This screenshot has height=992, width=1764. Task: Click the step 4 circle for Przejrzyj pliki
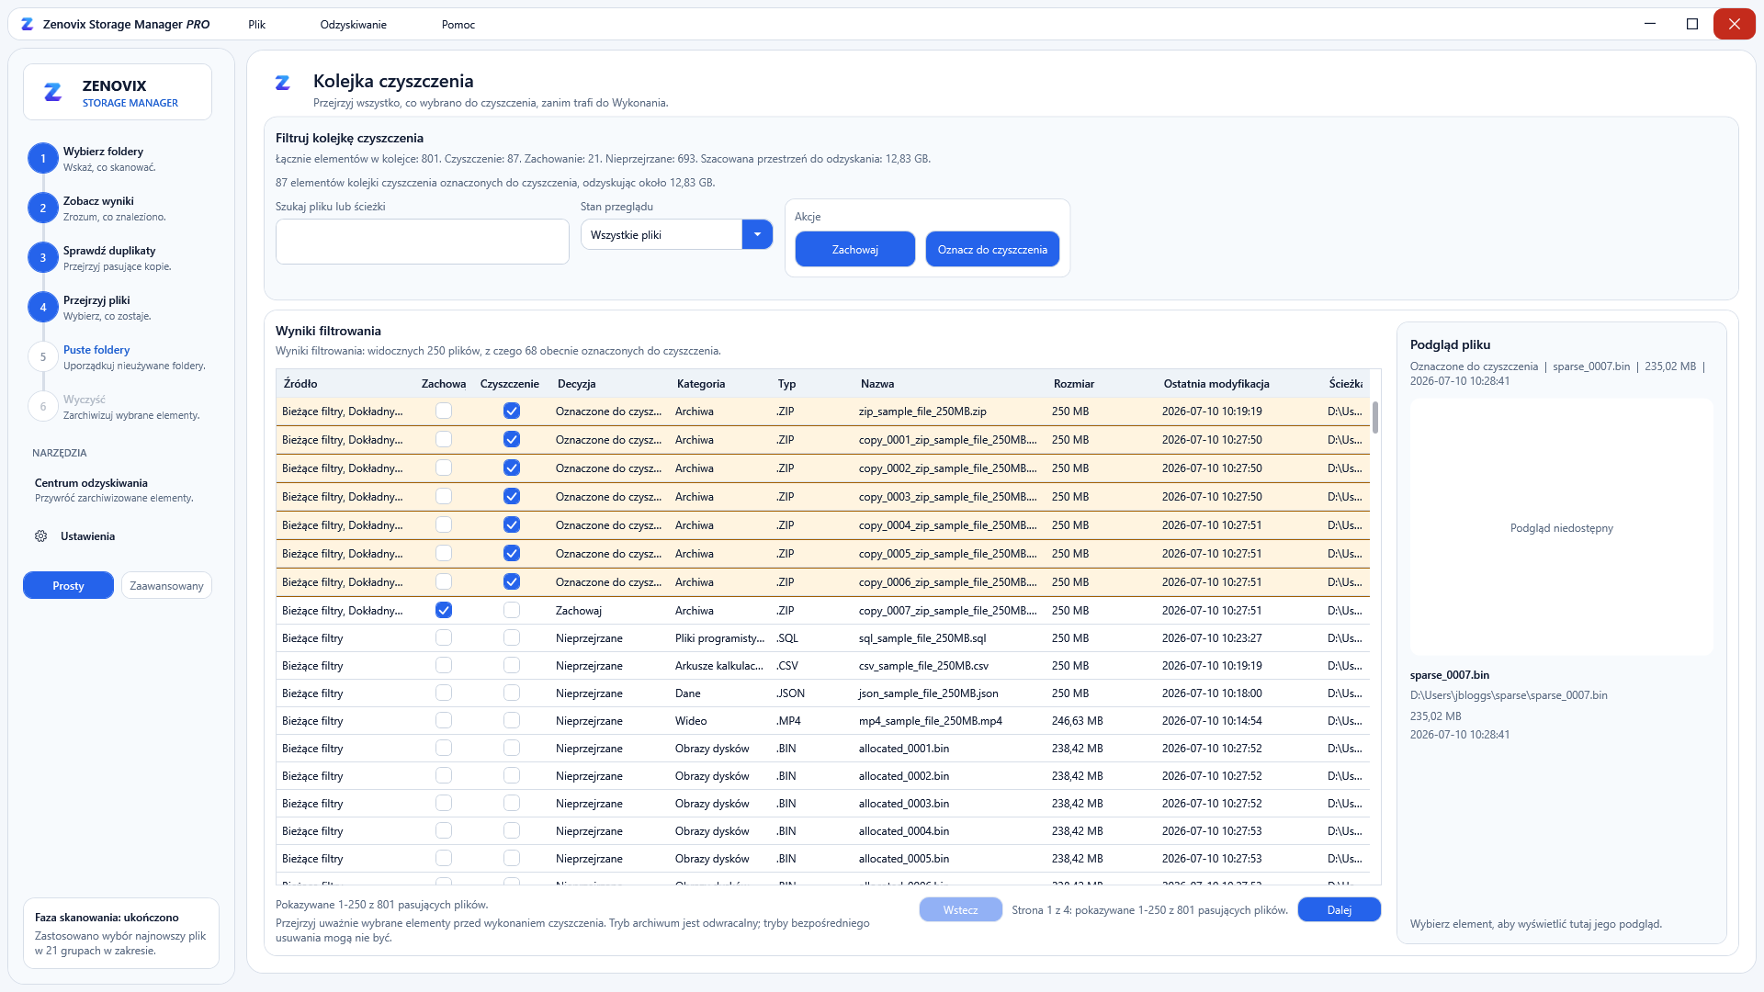[x=42, y=308]
